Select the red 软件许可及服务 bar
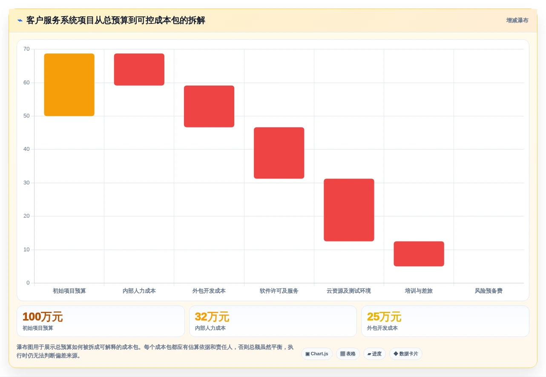Viewport: 546px width, 377px height. click(x=279, y=153)
